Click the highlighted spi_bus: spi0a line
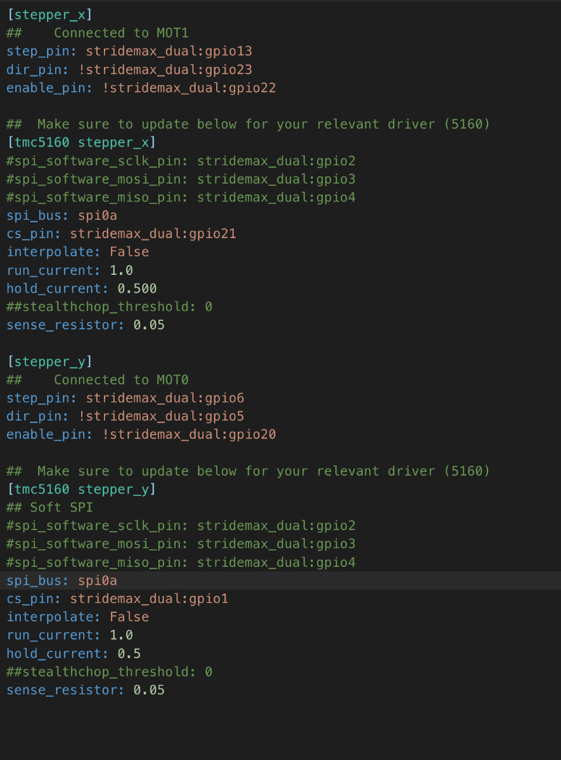561x760 pixels. [x=280, y=581]
